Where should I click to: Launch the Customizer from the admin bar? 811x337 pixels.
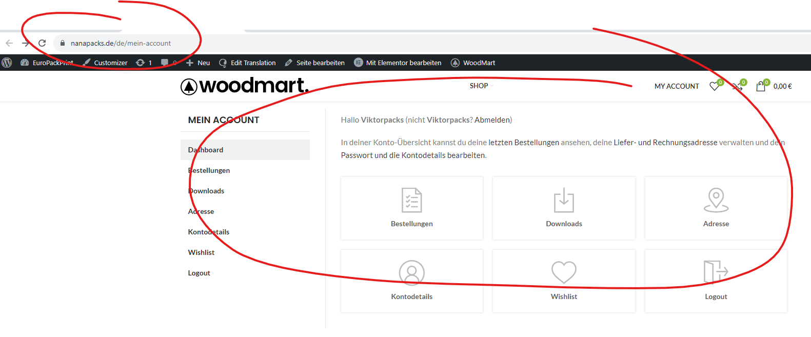click(105, 63)
